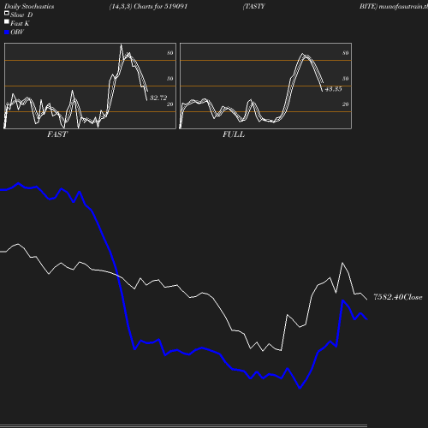The height and width of the screenshot is (428, 428).
Task: Click the peak of the FULL stochastic curve
Action: click(x=303, y=54)
